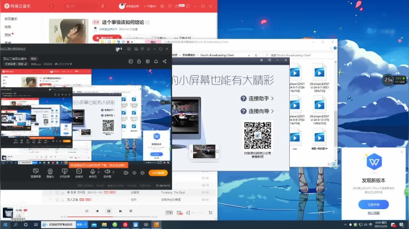Open message icon in Douyu title bar

129,49
